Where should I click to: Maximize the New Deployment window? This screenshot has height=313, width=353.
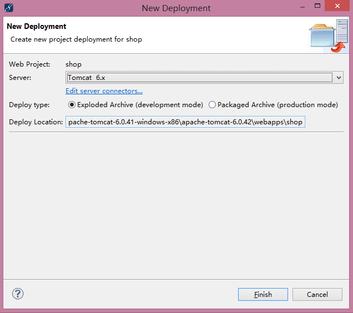(x=317, y=6)
